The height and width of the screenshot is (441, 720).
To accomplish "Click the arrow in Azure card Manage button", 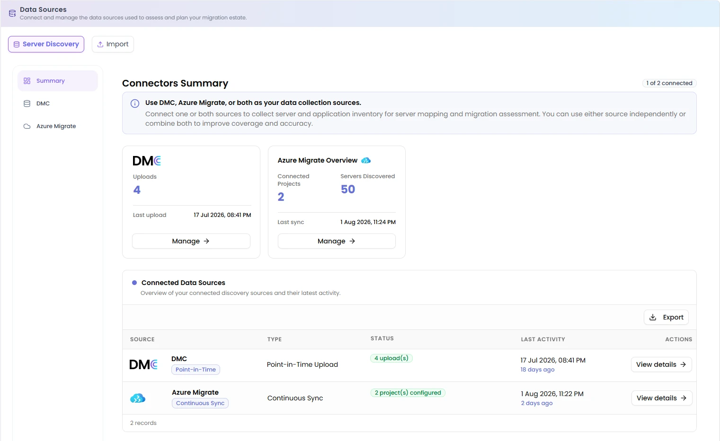I will point(352,241).
